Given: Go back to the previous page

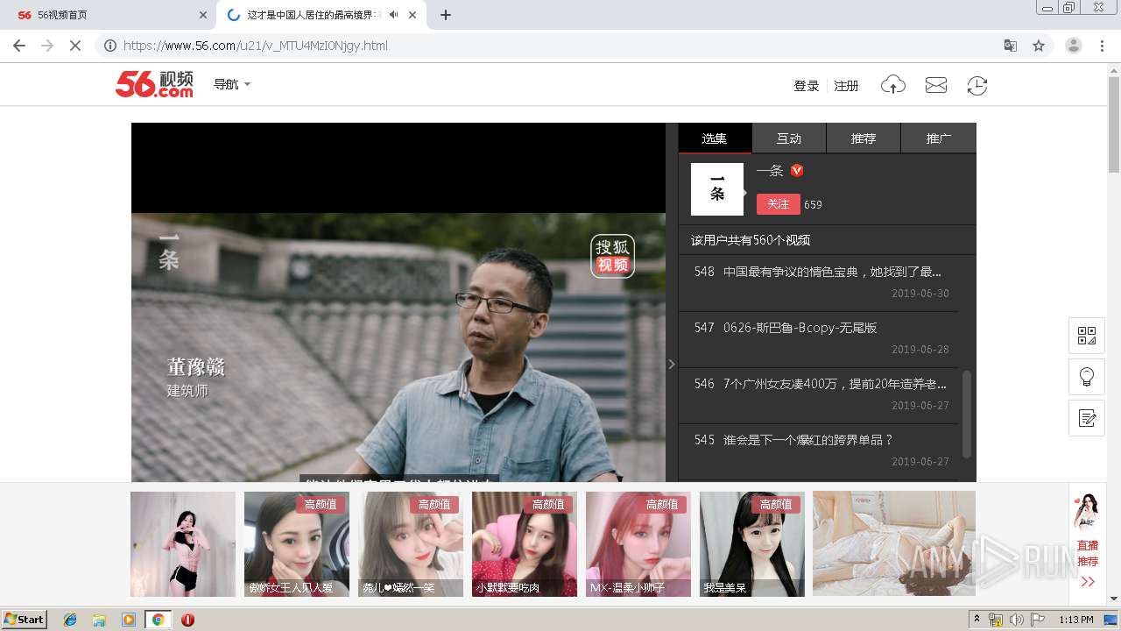Looking at the screenshot, I should click(x=19, y=46).
